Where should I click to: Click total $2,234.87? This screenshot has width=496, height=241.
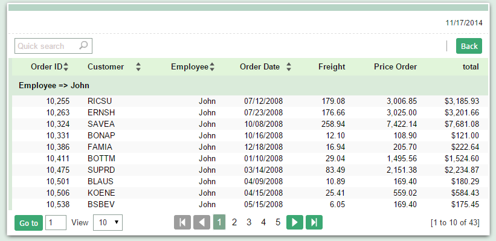coord(462,170)
